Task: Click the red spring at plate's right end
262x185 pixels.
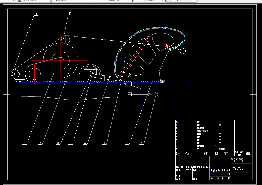Action: 163,81
